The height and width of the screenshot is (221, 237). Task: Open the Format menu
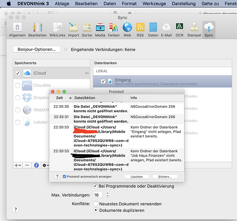click(x=129, y=4)
